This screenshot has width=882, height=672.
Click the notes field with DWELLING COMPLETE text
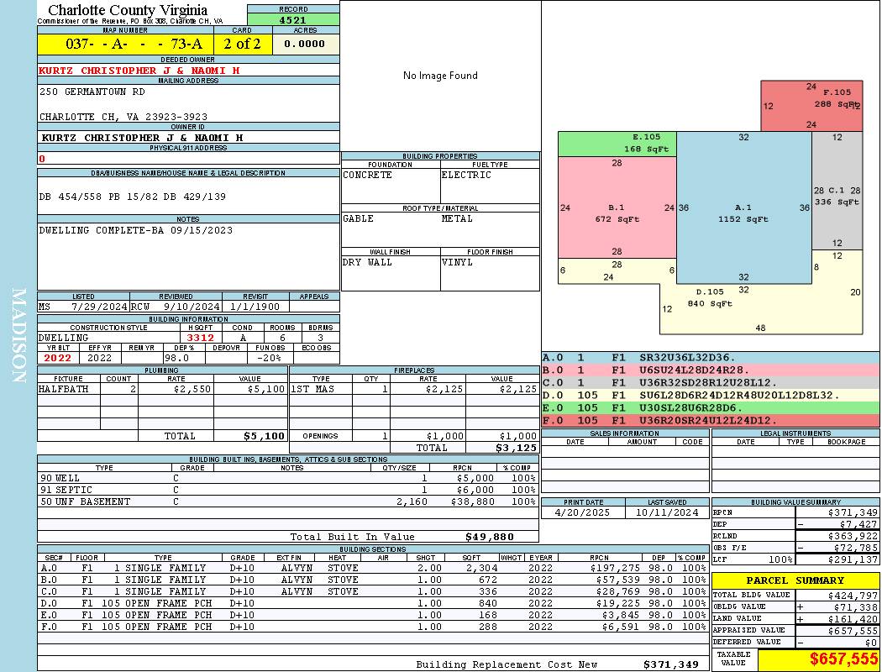click(x=188, y=256)
